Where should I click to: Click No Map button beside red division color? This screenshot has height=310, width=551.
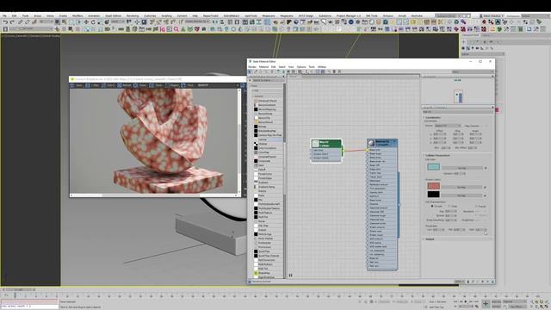(x=462, y=188)
